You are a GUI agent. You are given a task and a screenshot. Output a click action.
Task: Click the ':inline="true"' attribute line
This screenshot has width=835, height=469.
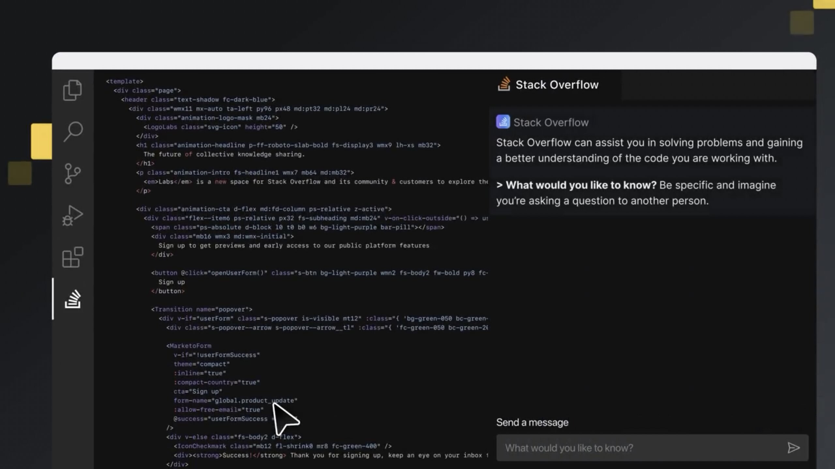[x=200, y=373]
